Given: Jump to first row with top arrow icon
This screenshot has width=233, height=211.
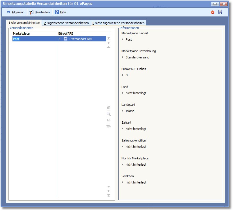Looking at the screenshot, I should coord(108,38).
